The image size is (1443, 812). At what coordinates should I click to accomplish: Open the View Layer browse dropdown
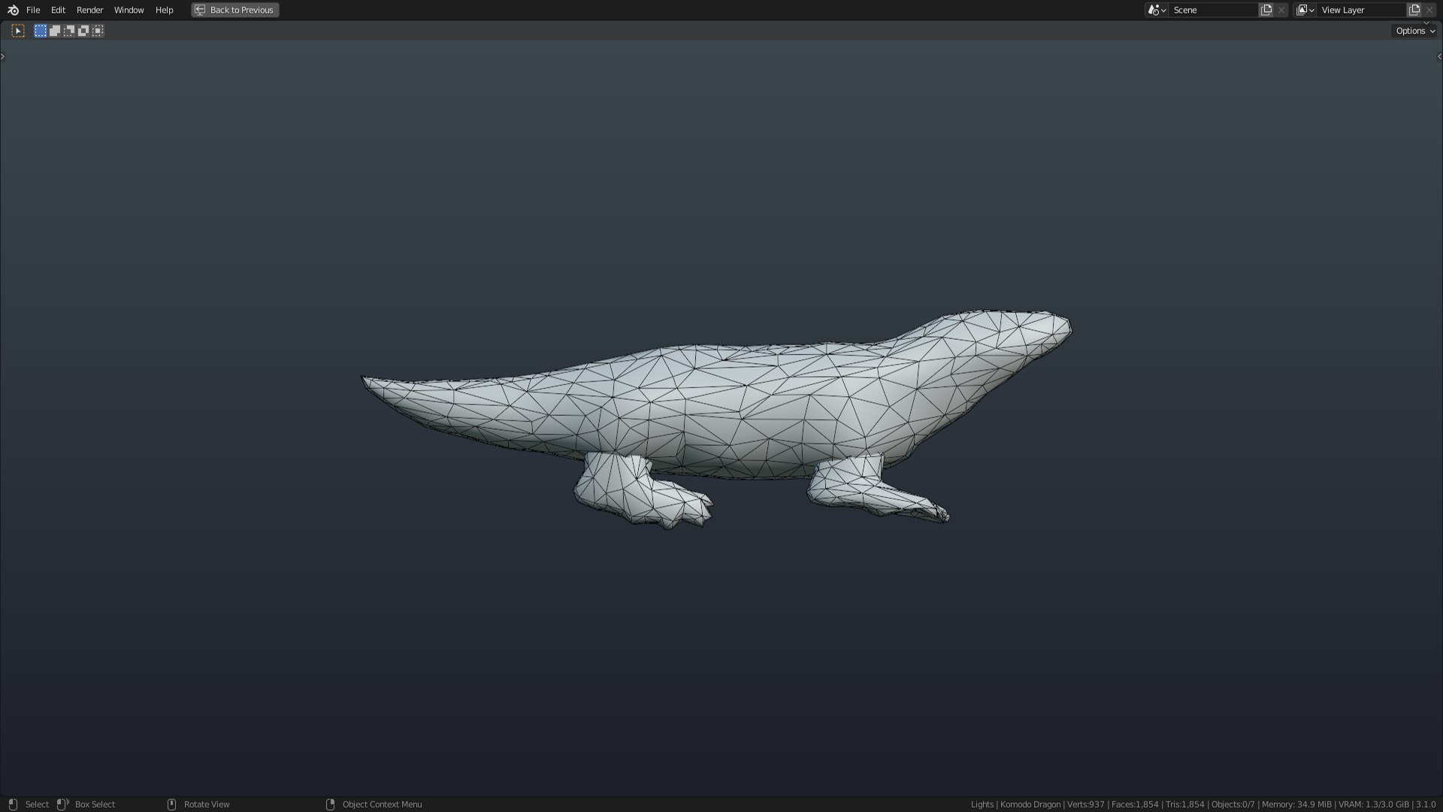[x=1305, y=10]
